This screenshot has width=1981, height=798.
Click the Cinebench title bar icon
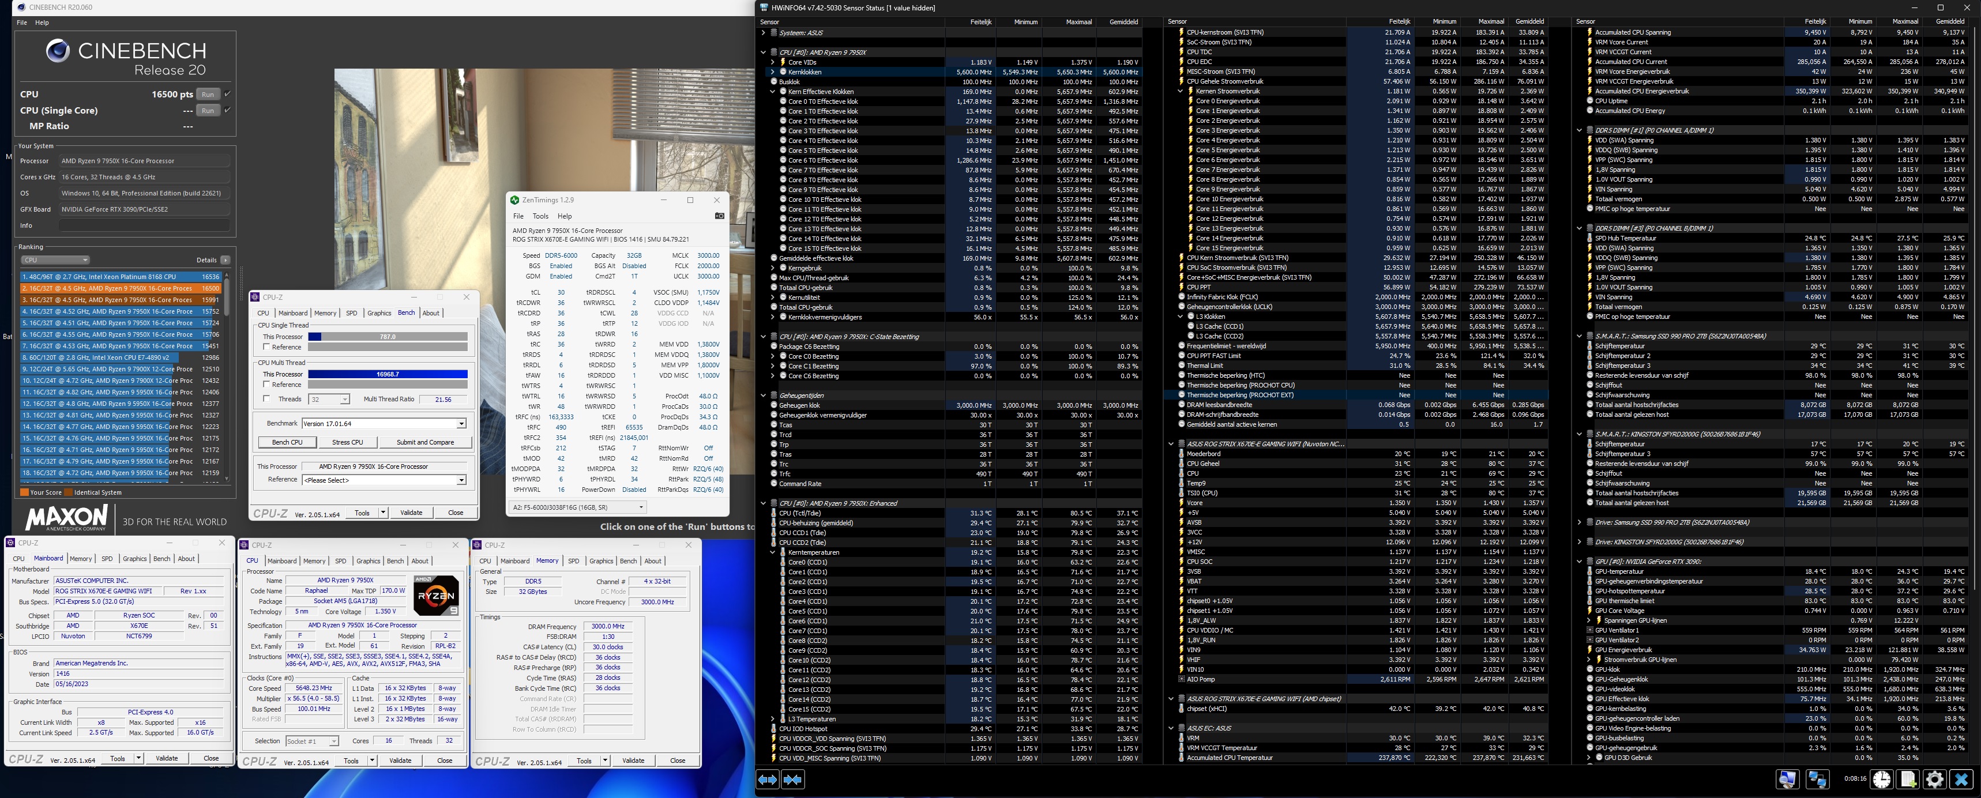click(x=21, y=7)
